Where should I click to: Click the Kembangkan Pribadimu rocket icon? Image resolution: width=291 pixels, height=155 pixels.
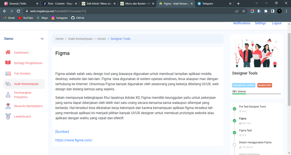(x=8, y=95)
